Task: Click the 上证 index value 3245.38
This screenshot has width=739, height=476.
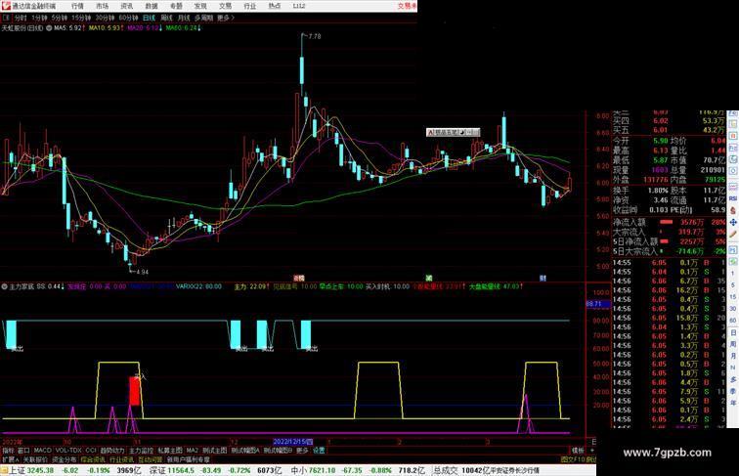Action: pos(40,470)
